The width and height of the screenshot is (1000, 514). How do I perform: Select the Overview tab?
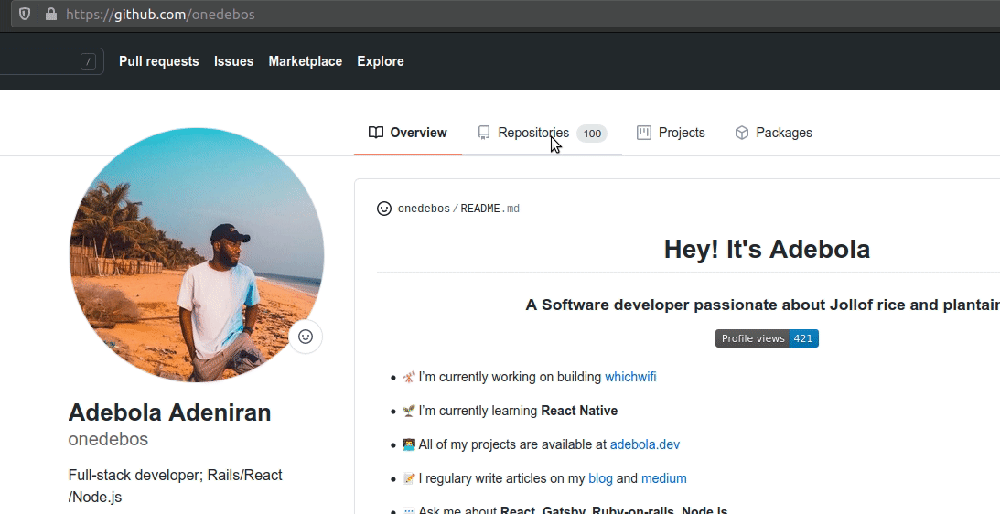407,133
